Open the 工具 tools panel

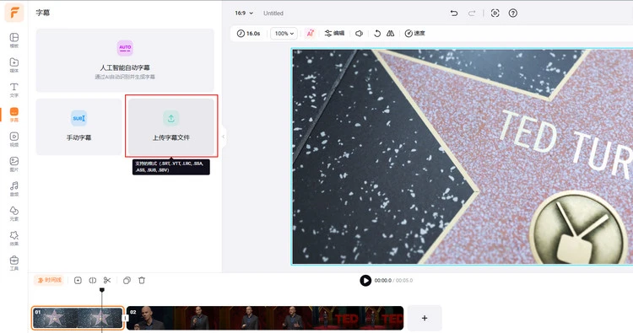pos(14,263)
